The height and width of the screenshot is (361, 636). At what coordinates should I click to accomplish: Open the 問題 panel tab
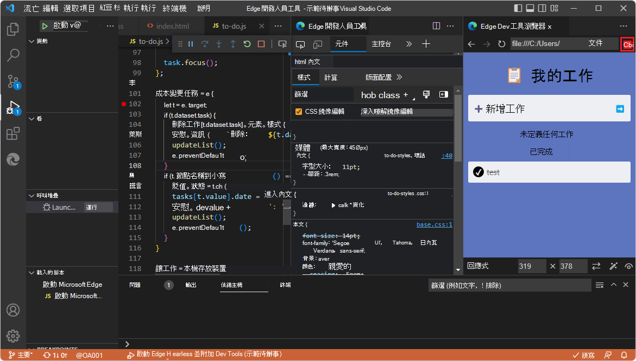point(135,285)
